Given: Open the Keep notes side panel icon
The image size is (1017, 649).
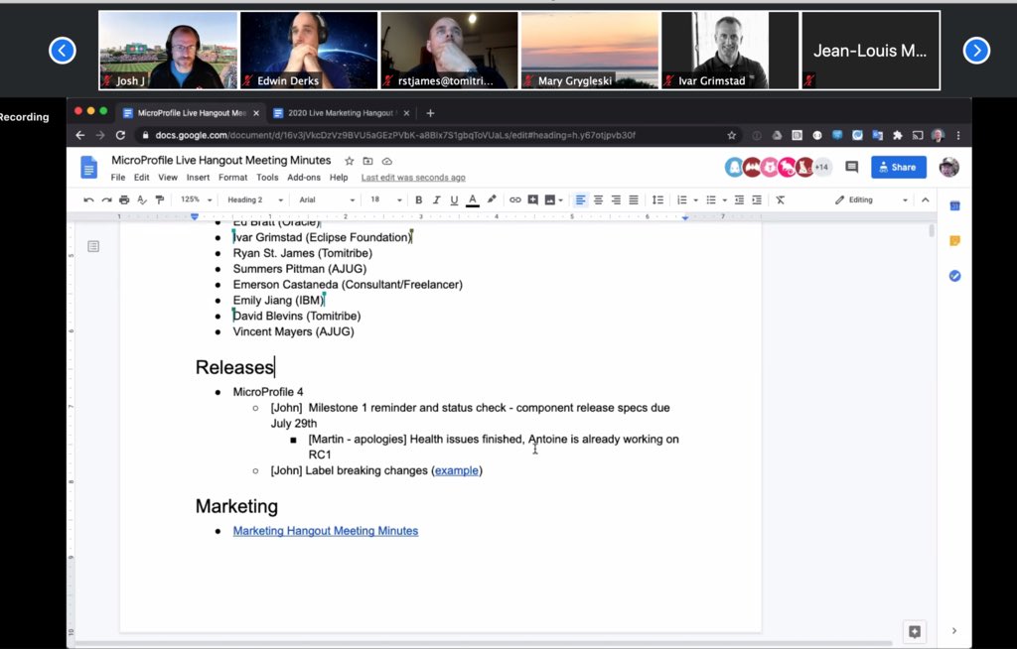Looking at the screenshot, I should coord(954,241).
